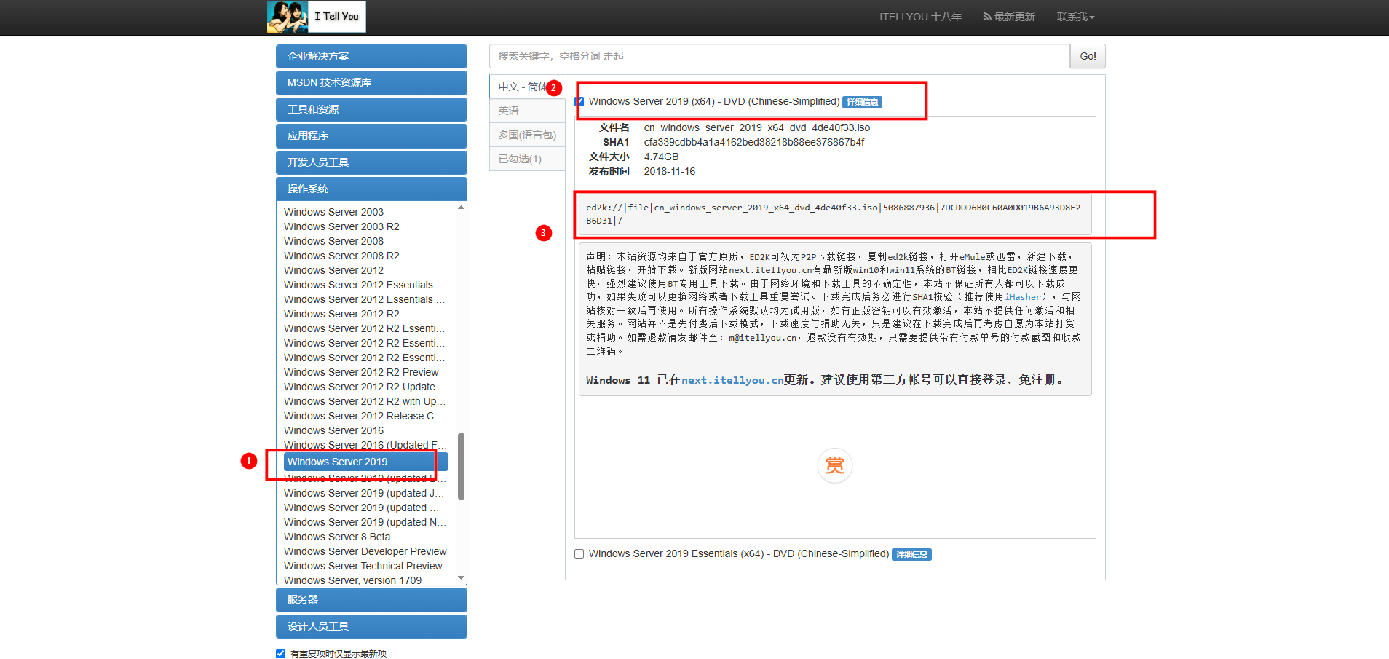Click the OS list scroll up arrow
Viewport: 1389px width, 659px height.
pos(461,208)
